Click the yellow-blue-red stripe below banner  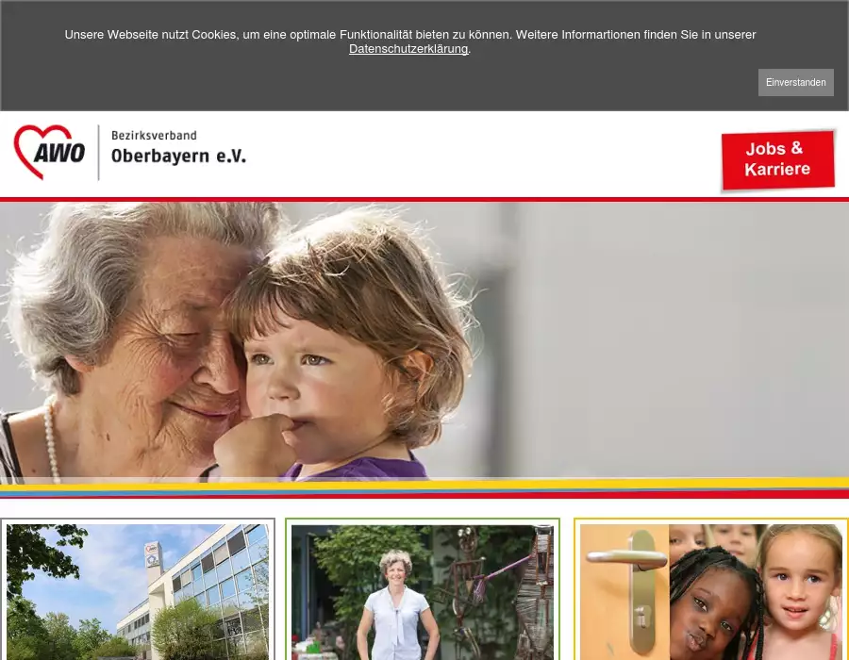point(424,488)
